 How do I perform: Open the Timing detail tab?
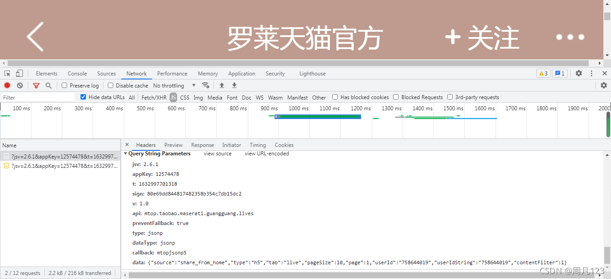point(258,145)
